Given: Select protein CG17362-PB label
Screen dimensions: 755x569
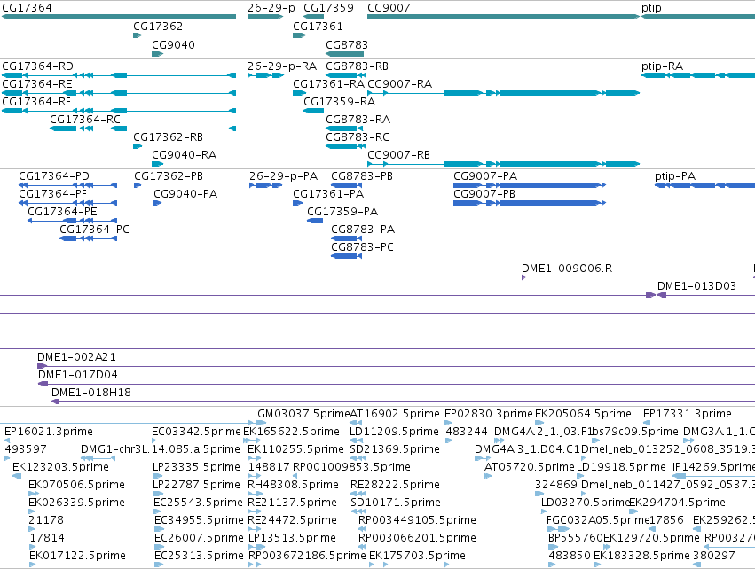Looking at the screenshot, I should pyautogui.click(x=169, y=176).
